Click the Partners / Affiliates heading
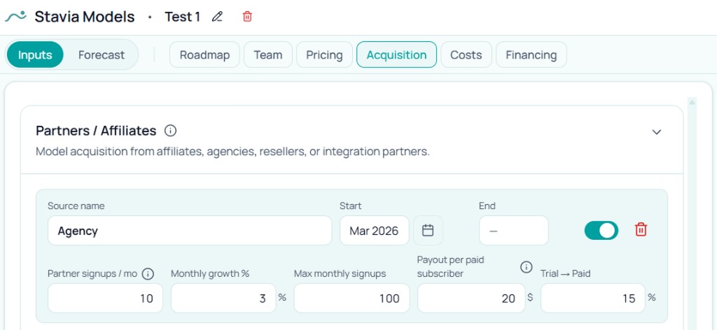This screenshot has width=717, height=330. [x=96, y=131]
